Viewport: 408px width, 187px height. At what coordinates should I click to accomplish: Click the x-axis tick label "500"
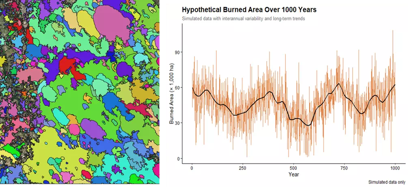[x=294, y=168]
